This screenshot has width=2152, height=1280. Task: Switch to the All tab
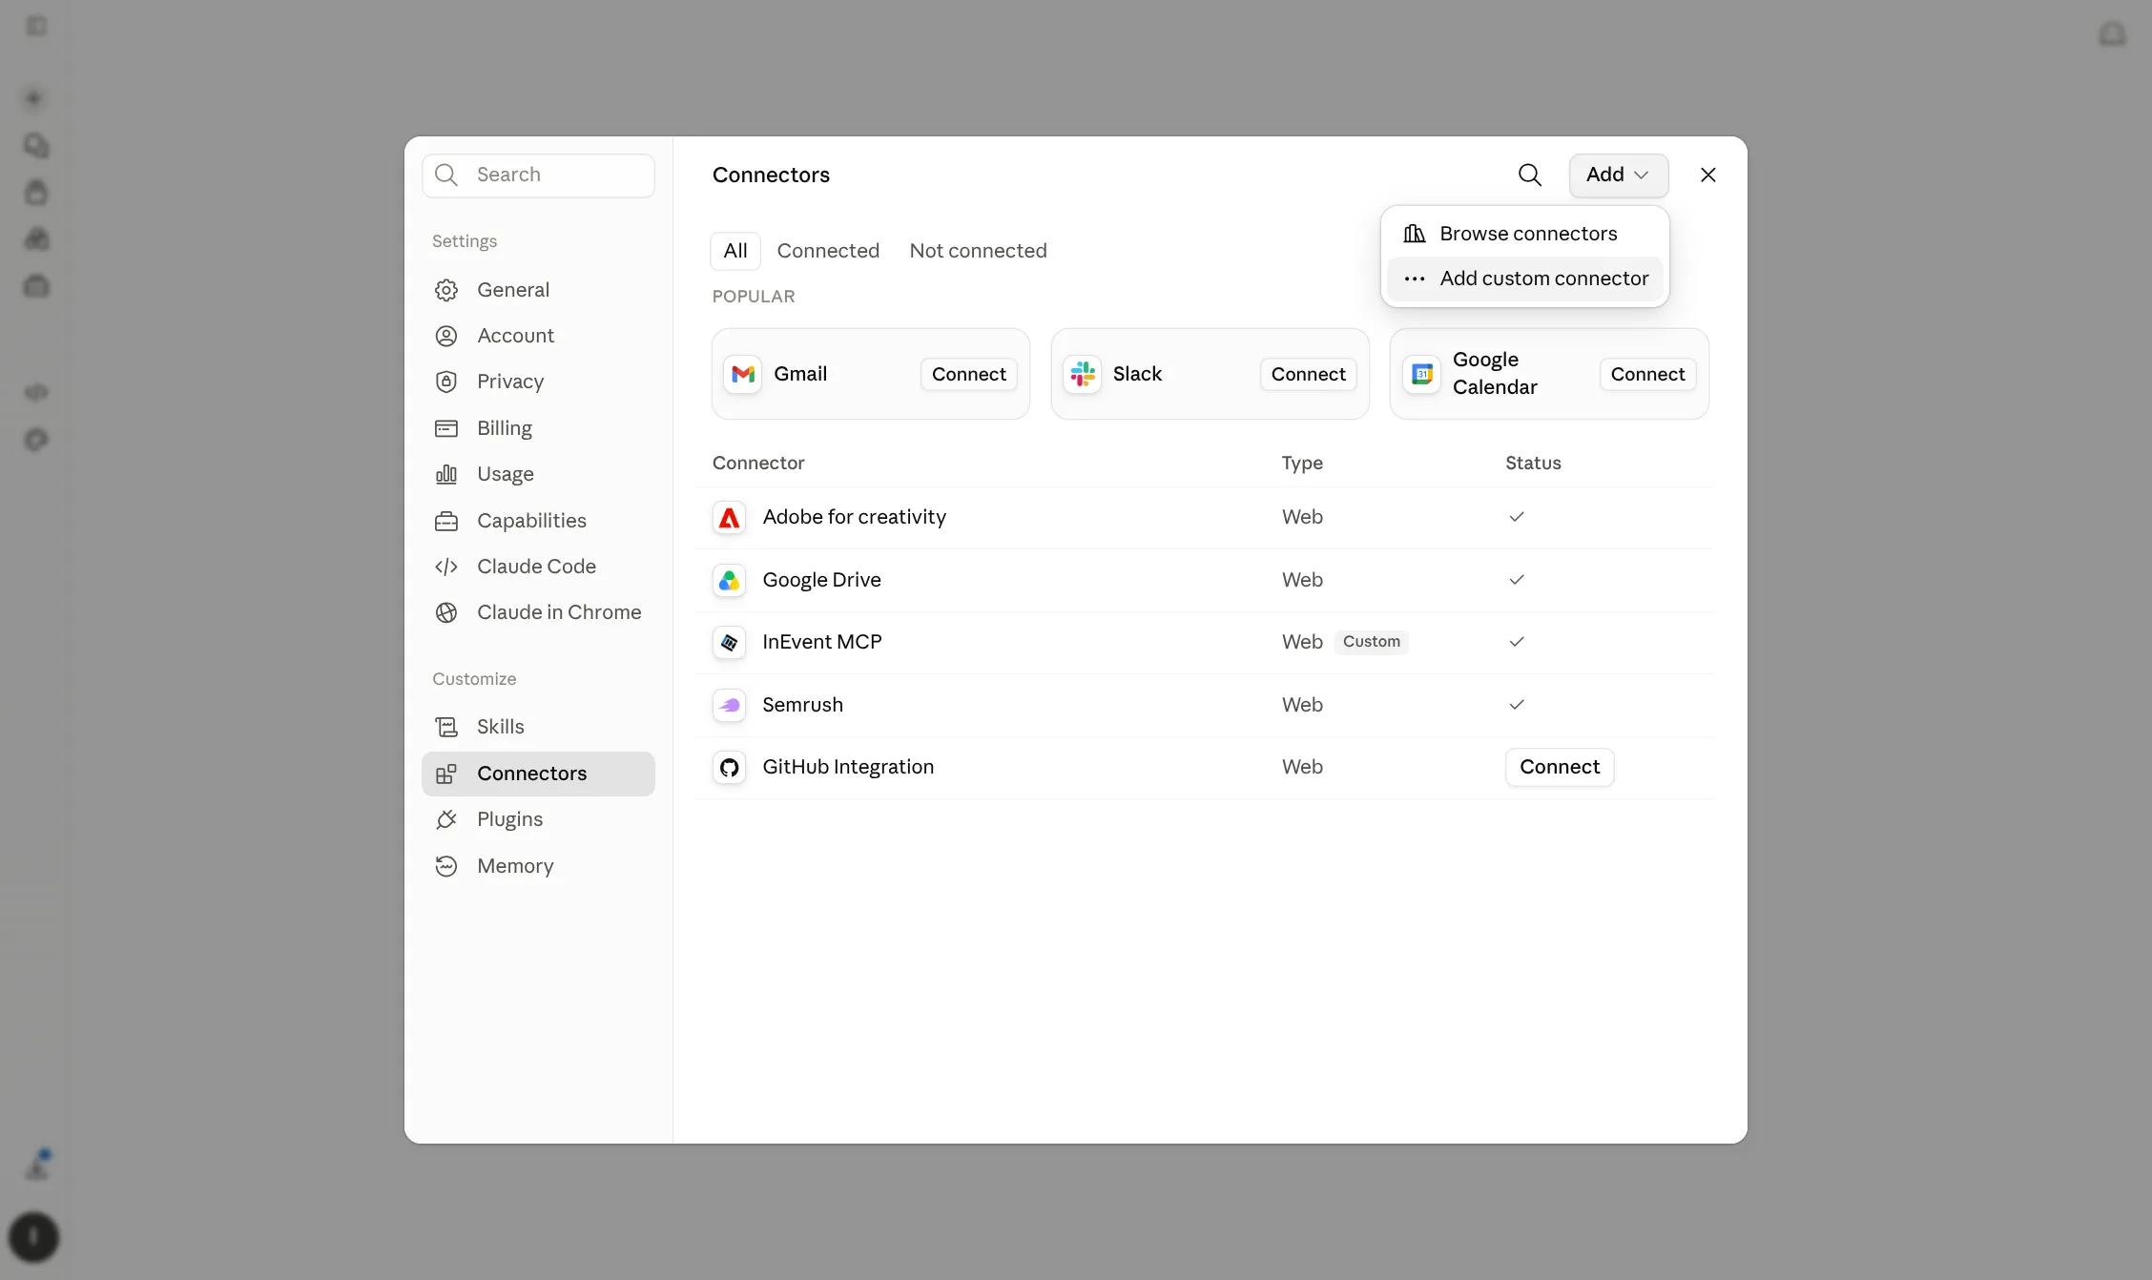[x=735, y=251]
